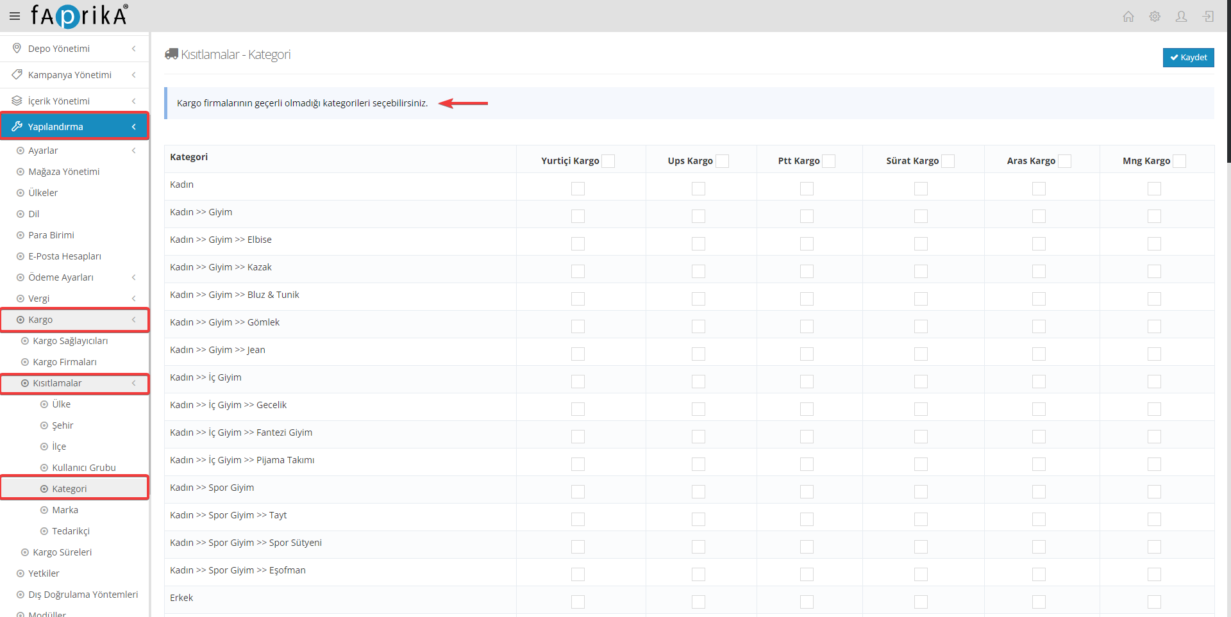This screenshot has width=1231, height=617.
Task: Click the logout icon
Action: [x=1208, y=17]
